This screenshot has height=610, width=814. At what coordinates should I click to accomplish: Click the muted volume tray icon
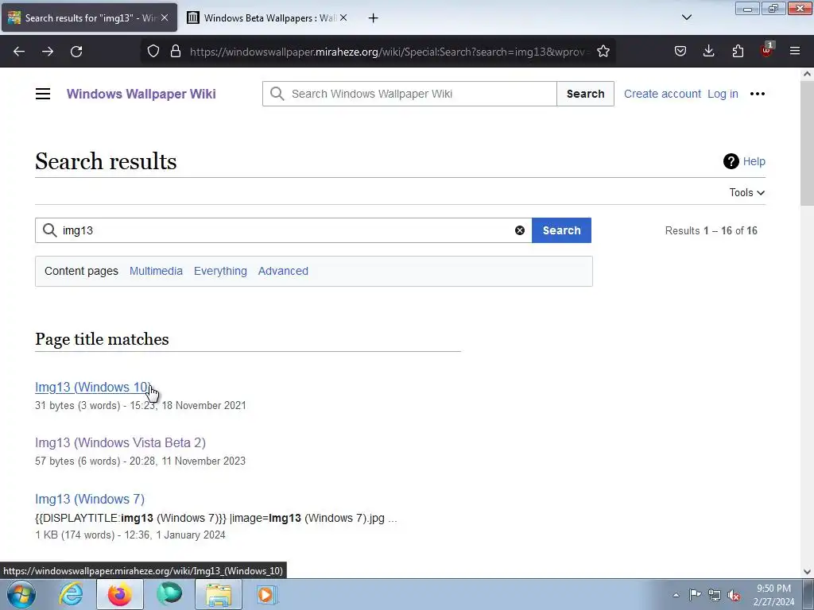(x=734, y=595)
